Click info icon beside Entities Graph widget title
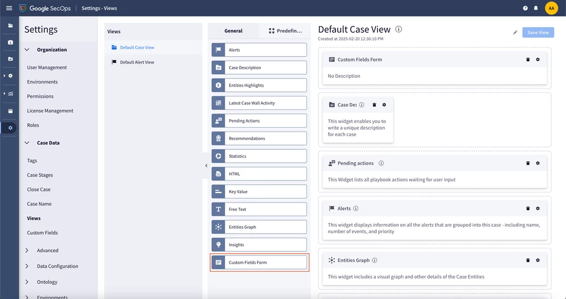Image resolution: width=566 pixels, height=299 pixels. coord(375,260)
